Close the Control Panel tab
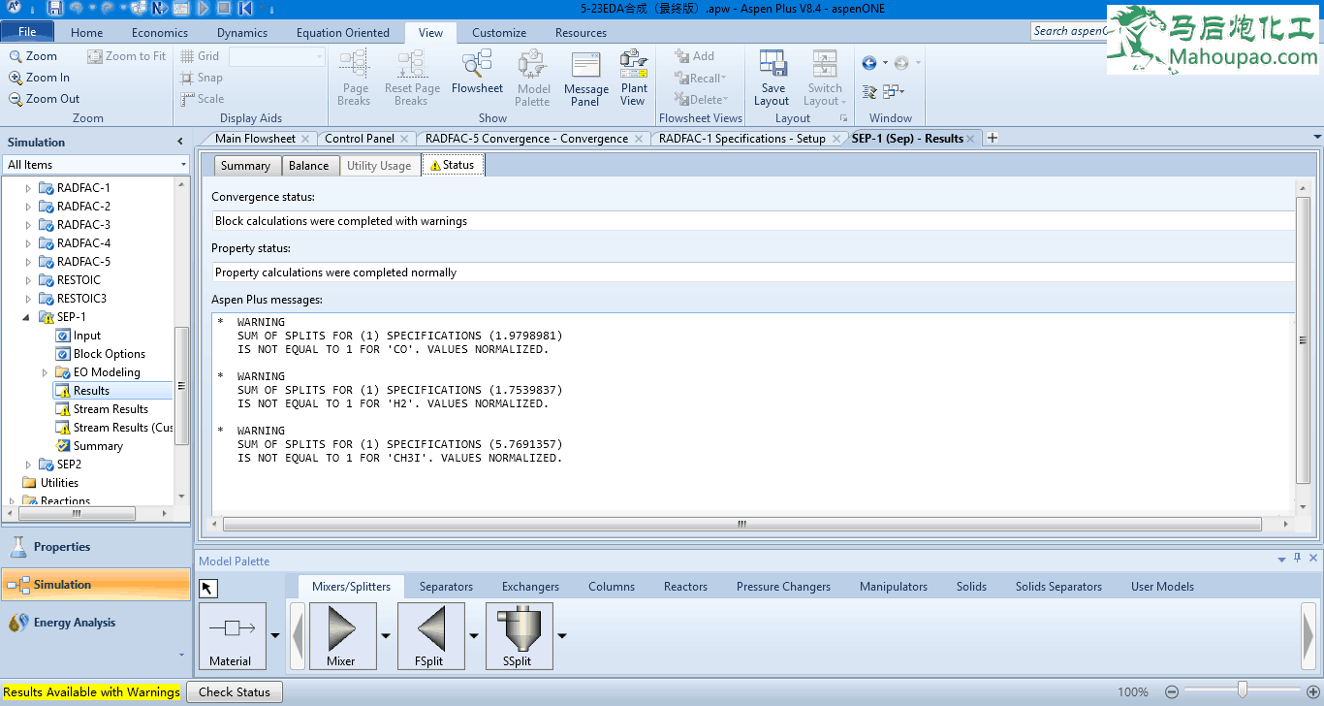 [x=404, y=139]
